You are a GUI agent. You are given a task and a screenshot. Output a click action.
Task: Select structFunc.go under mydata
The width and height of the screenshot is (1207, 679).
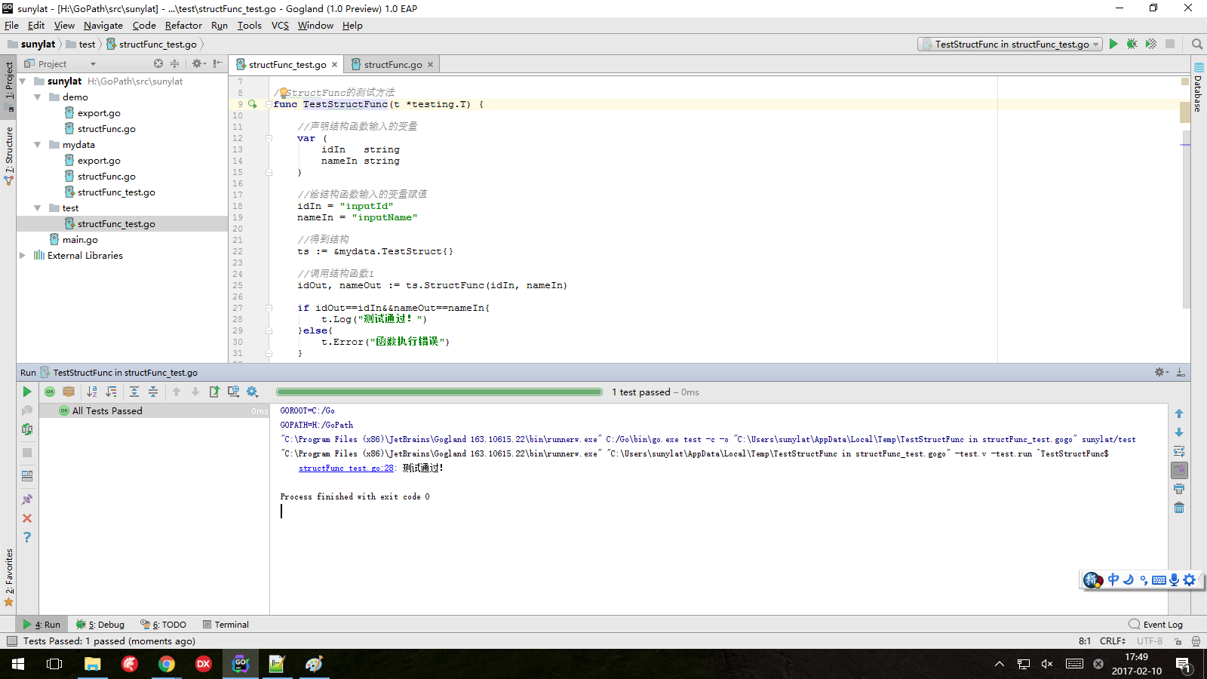point(106,176)
